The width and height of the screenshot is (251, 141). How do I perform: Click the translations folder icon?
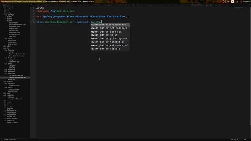tap(5, 95)
